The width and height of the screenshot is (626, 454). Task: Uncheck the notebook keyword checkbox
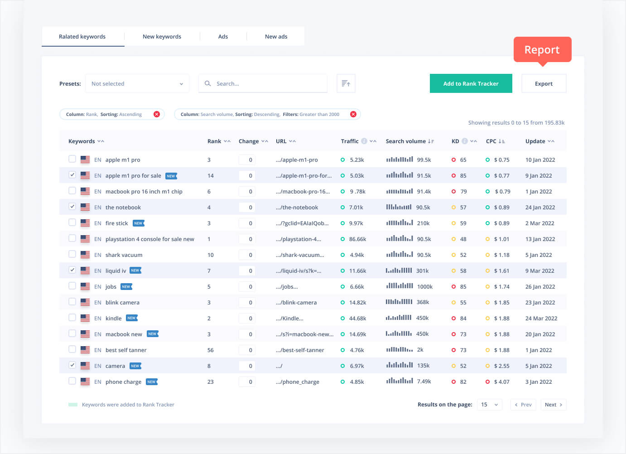coord(72,207)
